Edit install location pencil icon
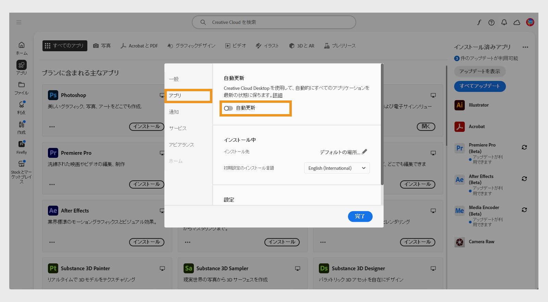This screenshot has width=548, height=302. 364,151
